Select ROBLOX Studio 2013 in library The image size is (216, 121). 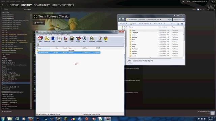point(8,63)
